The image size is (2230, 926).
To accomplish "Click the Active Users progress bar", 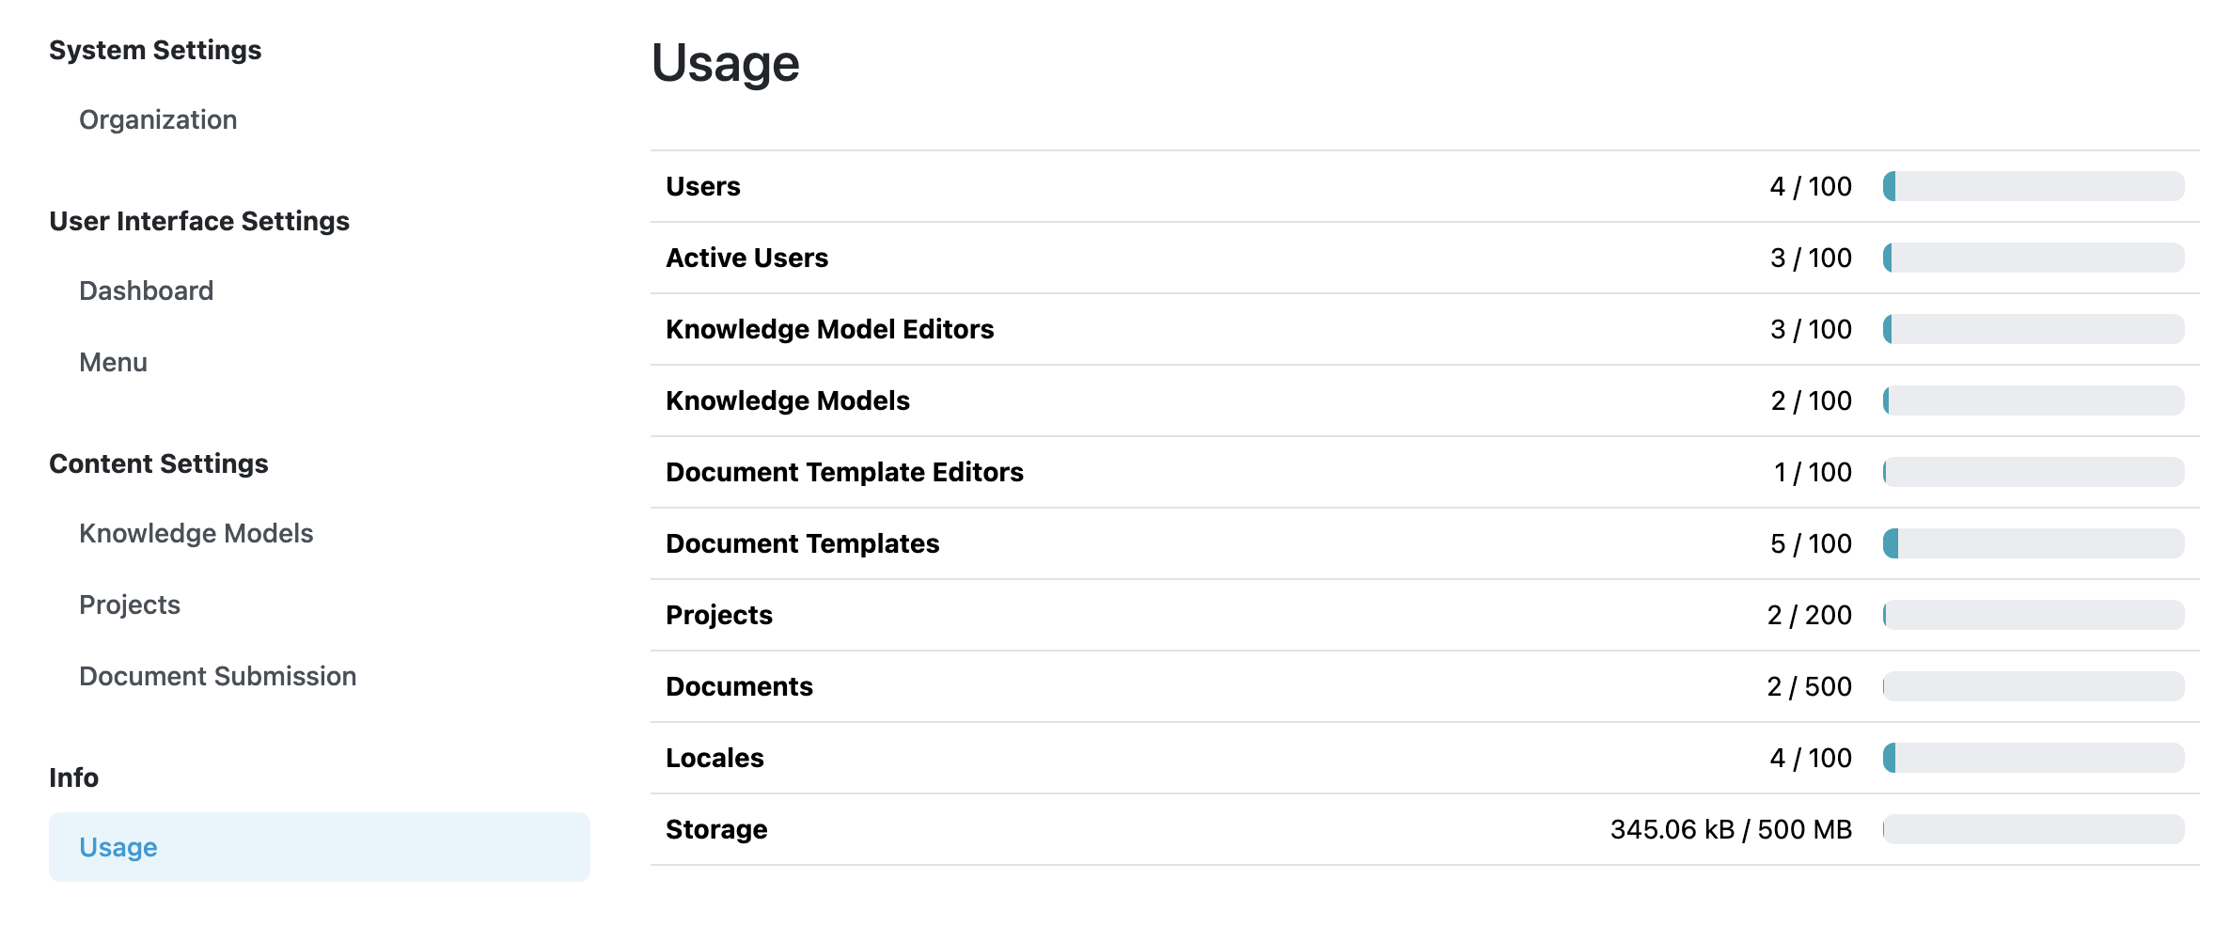I will point(2034,258).
